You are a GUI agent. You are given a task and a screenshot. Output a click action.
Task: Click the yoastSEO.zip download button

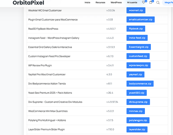(137, 93)
